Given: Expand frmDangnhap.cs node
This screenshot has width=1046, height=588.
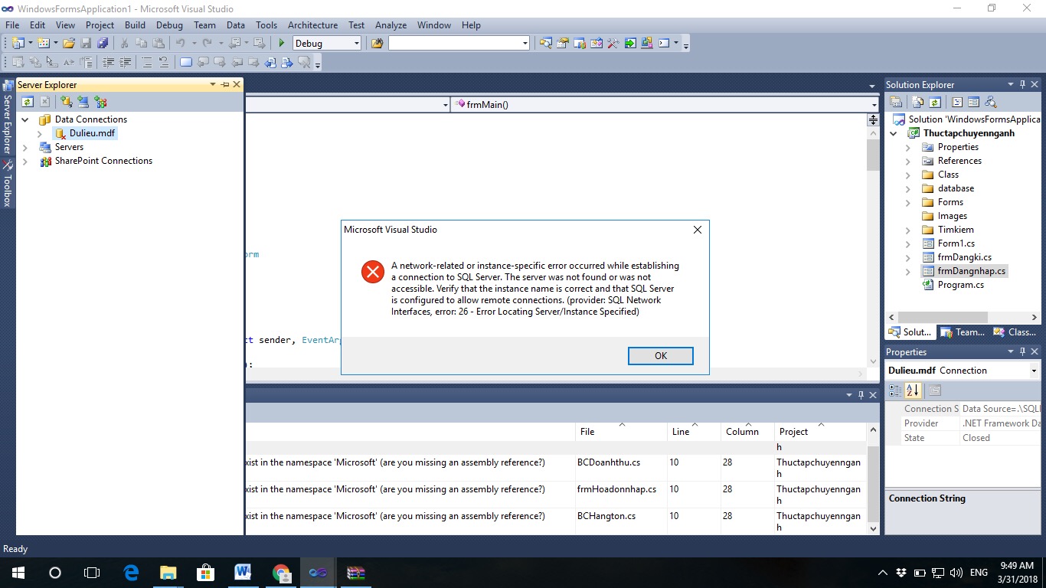Looking at the screenshot, I should 908,271.
